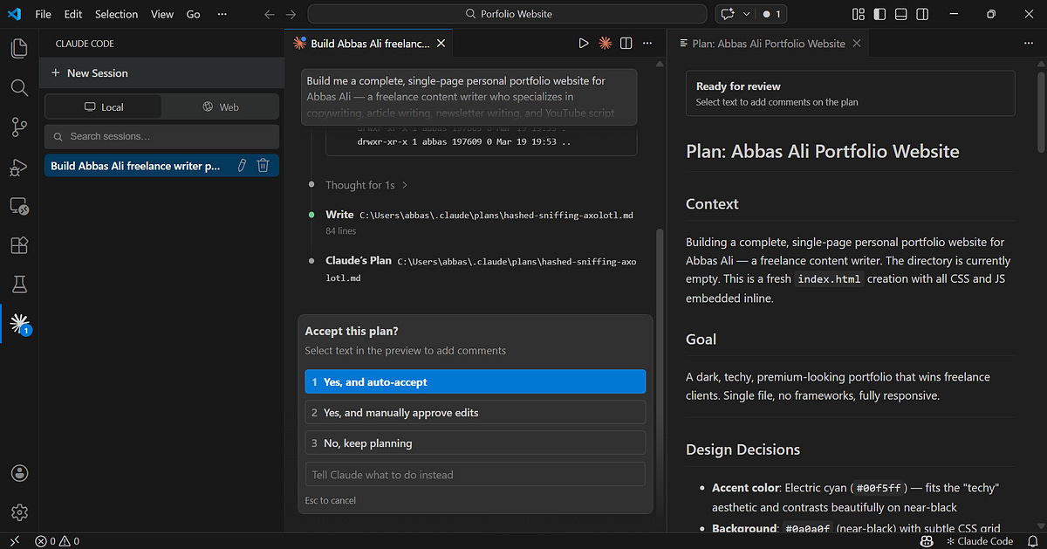Viewport: 1047px width, 549px height.
Task: Open the Explorer view in activity bar
Action: pos(19,48)
